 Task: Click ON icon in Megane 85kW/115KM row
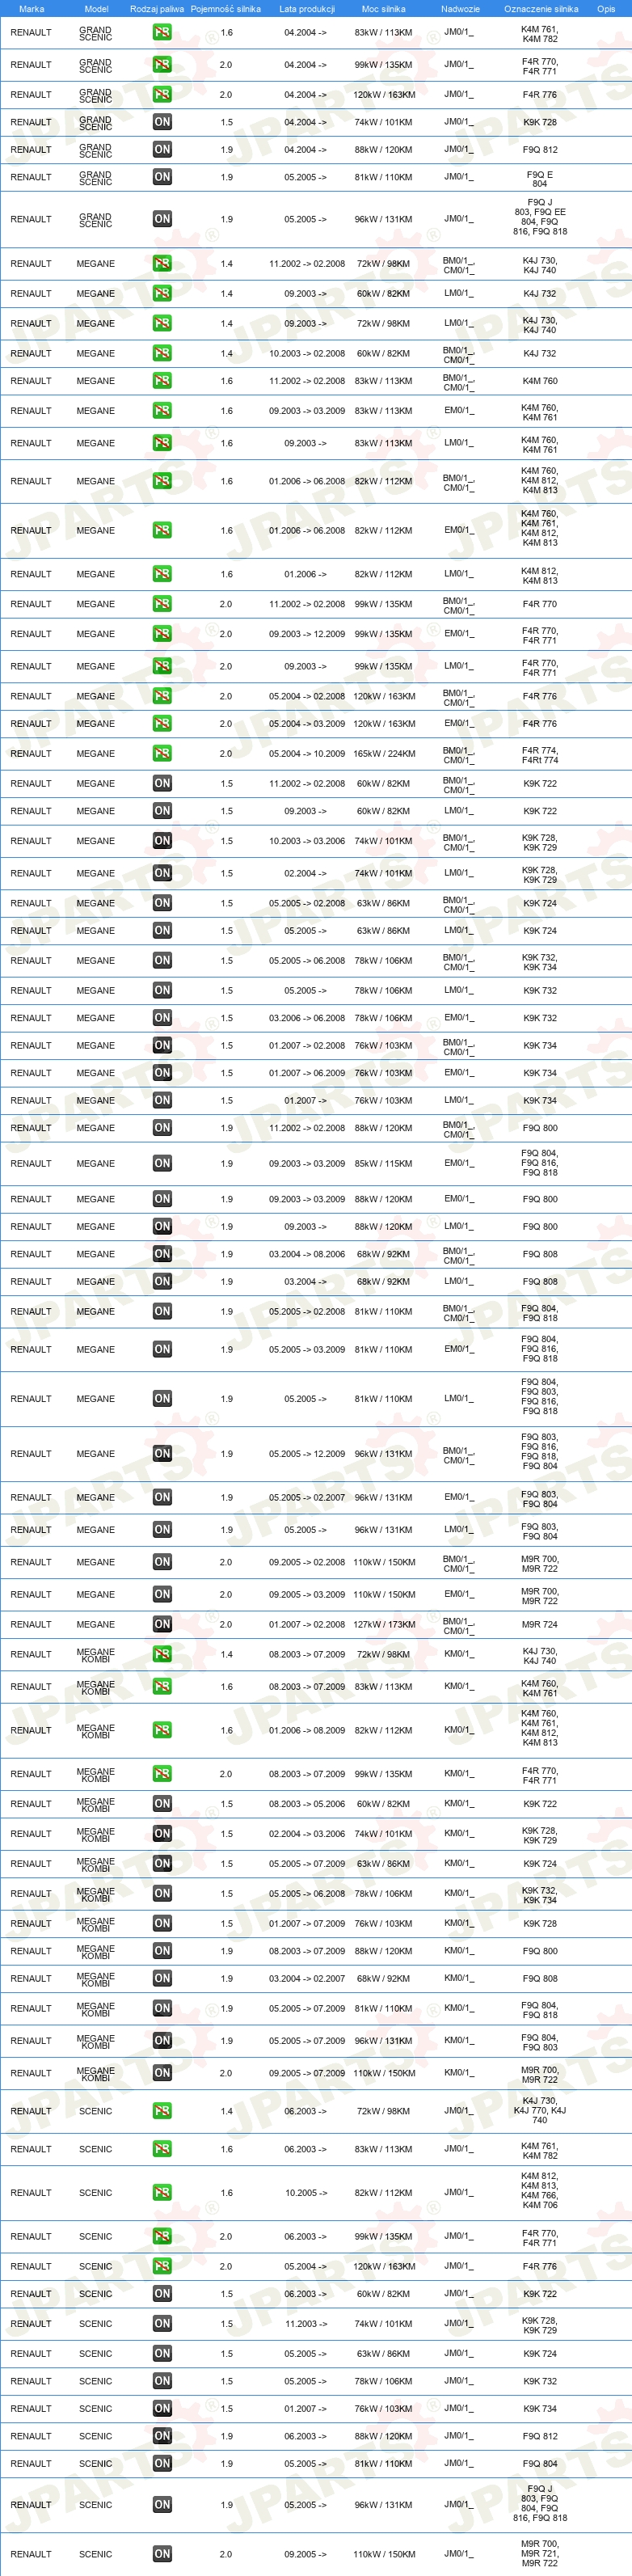coord(162,1163)
